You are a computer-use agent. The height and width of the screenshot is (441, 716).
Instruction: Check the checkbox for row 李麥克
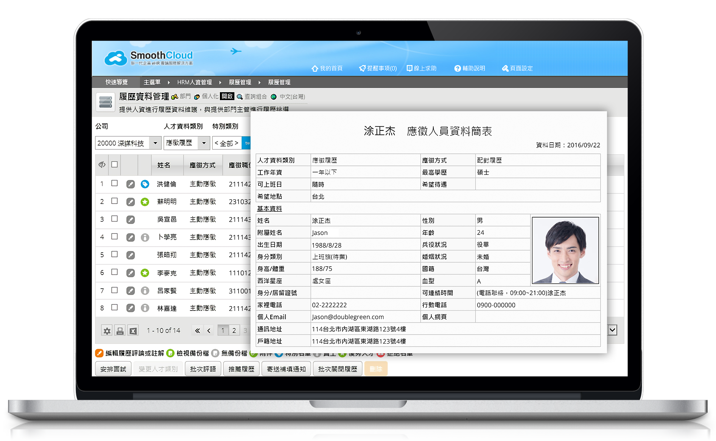tap(114, 272)
